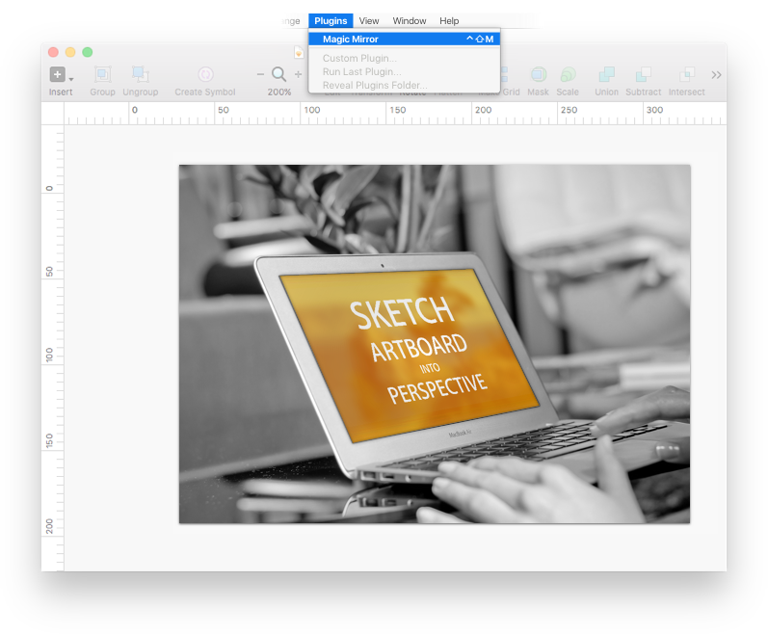768x634 pixels.
Task: Maximize the window with green button
Action: tap(87, 52)
